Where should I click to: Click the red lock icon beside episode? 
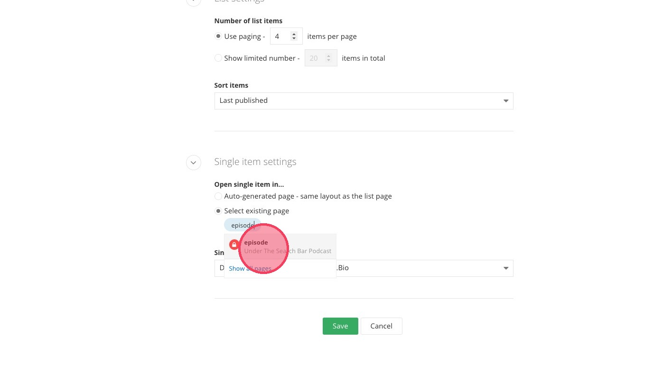(233, 245)
